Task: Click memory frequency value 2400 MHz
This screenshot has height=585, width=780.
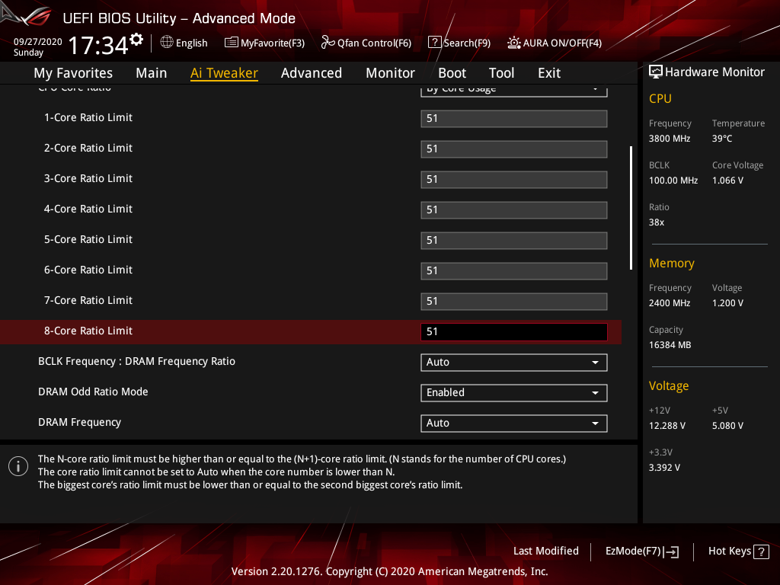Action: pyautogui.click(x=669, y=303)
